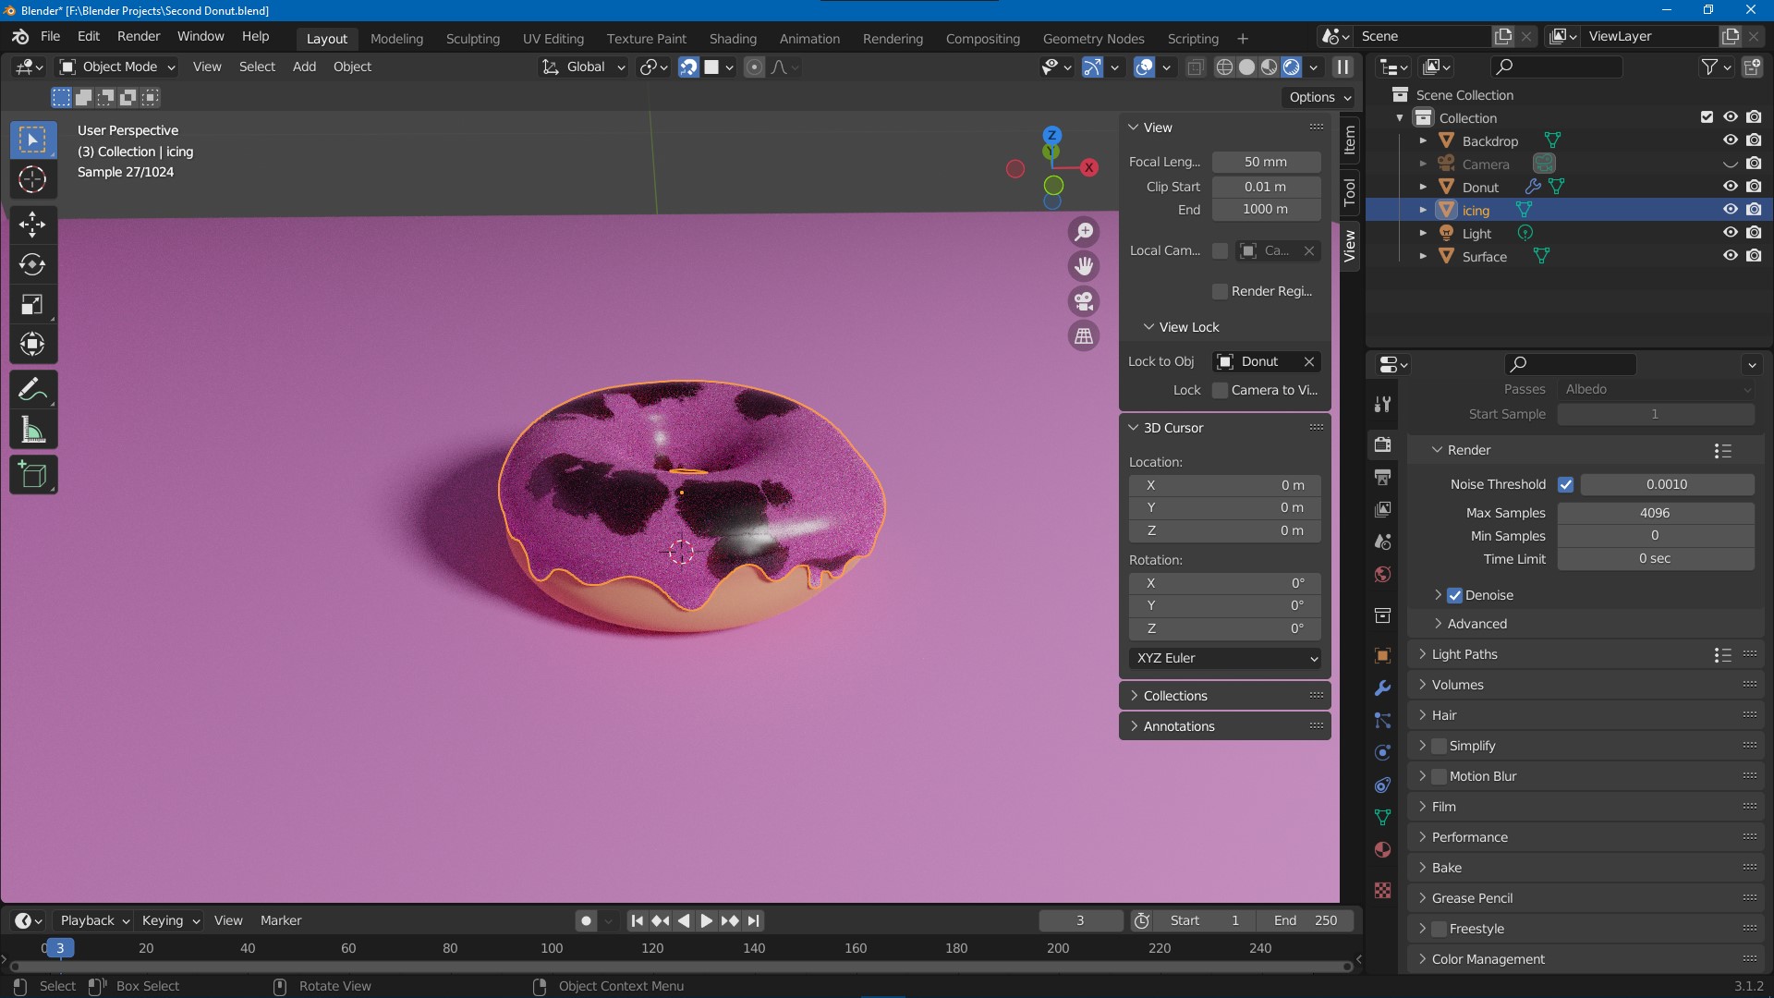Select the Annotate tool
Screen dimensions: 1774x998
(31, 389)
